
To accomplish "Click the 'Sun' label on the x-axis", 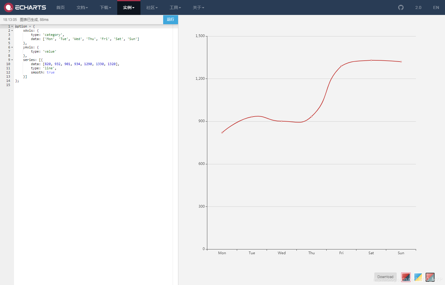I will (401, 253).
